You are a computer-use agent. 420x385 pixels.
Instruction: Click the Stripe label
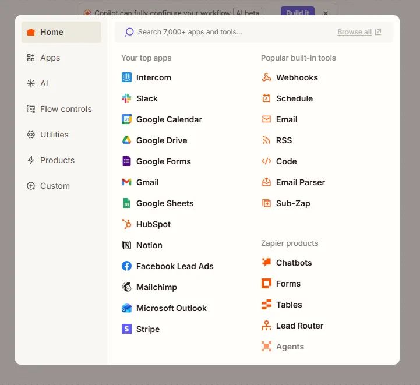pyautogui.click(x=148, y=329)
